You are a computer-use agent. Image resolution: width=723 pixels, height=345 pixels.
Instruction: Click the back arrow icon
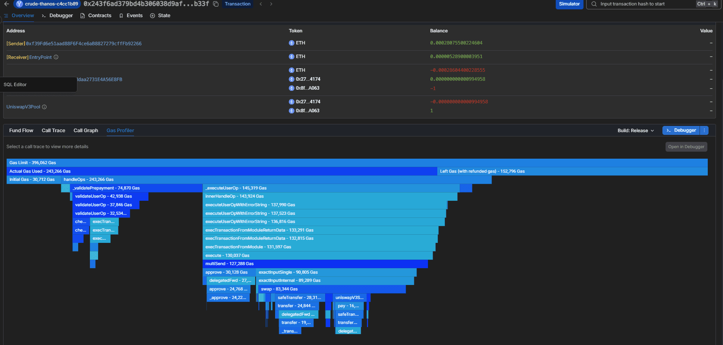(x=6, y=4)
